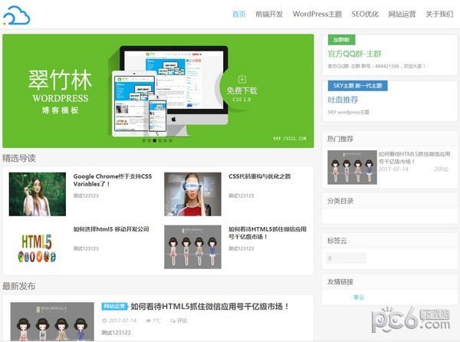
Task: Click the comment bubble icon beside 评论
Action: pyautogui.click(x=172, y=321)
